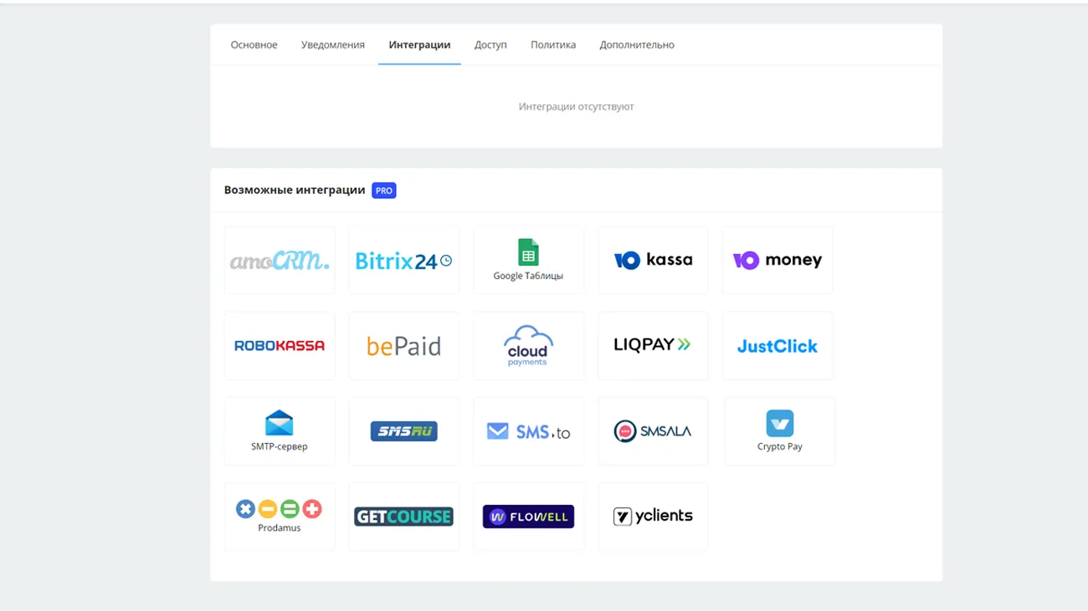Go to the Доступ tab
The height and width of the screenshot is (611, 1088).
pyautogui.click(x=490, y=45)
